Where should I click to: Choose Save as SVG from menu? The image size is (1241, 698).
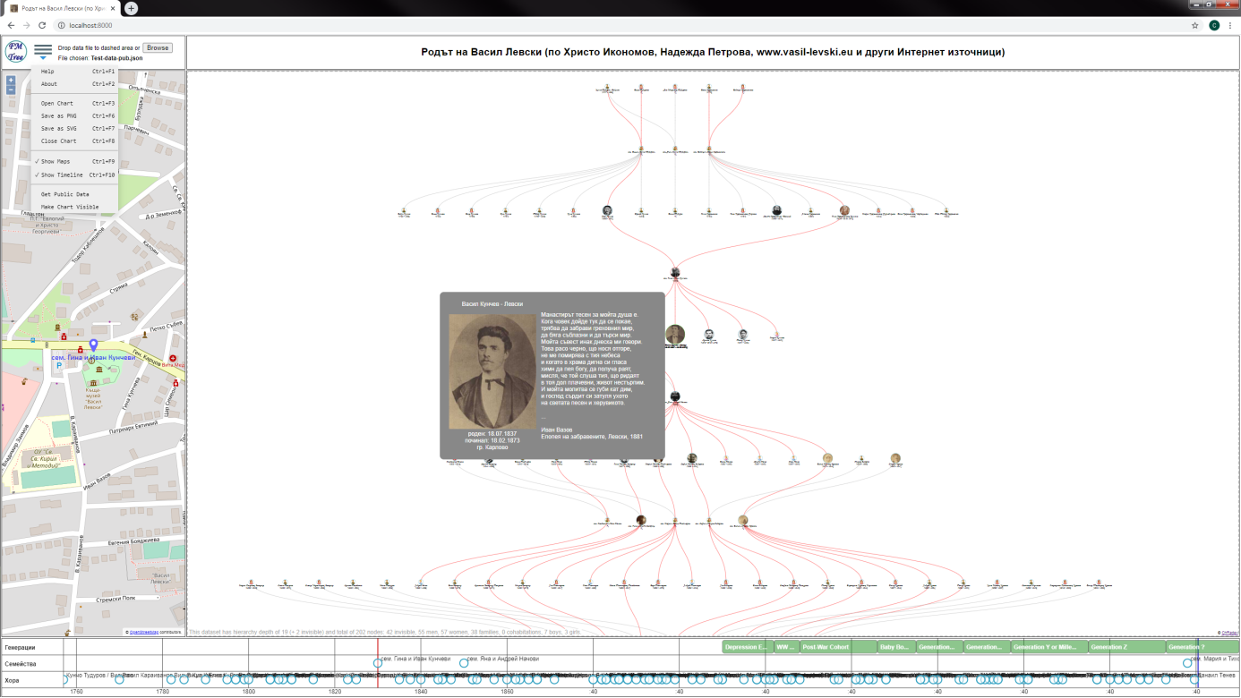(75, 129)
